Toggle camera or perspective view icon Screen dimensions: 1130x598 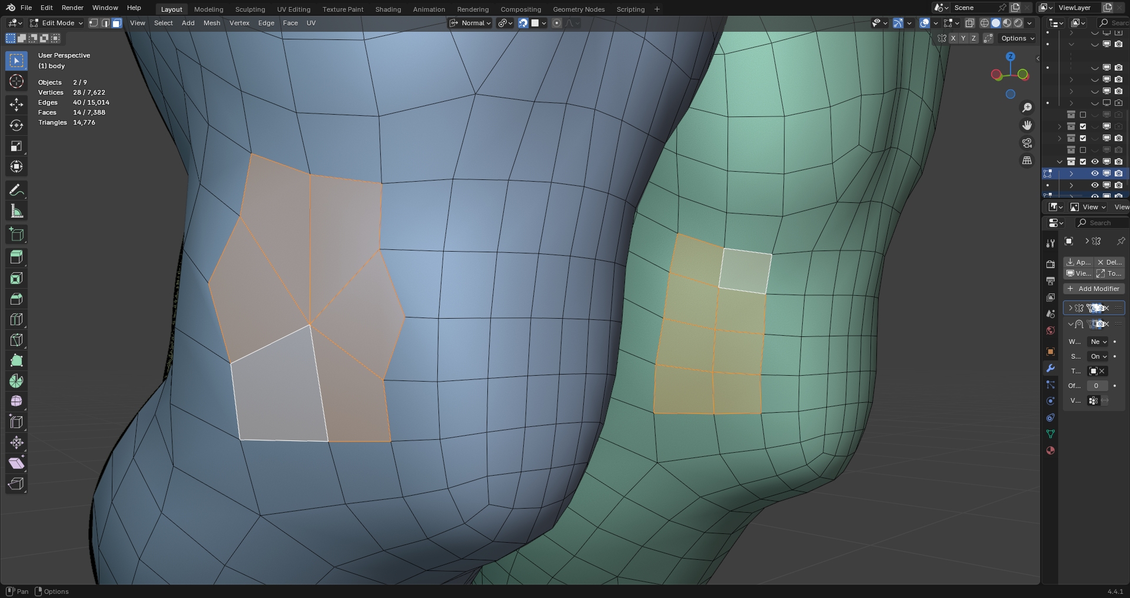(x=1027, y=143)
